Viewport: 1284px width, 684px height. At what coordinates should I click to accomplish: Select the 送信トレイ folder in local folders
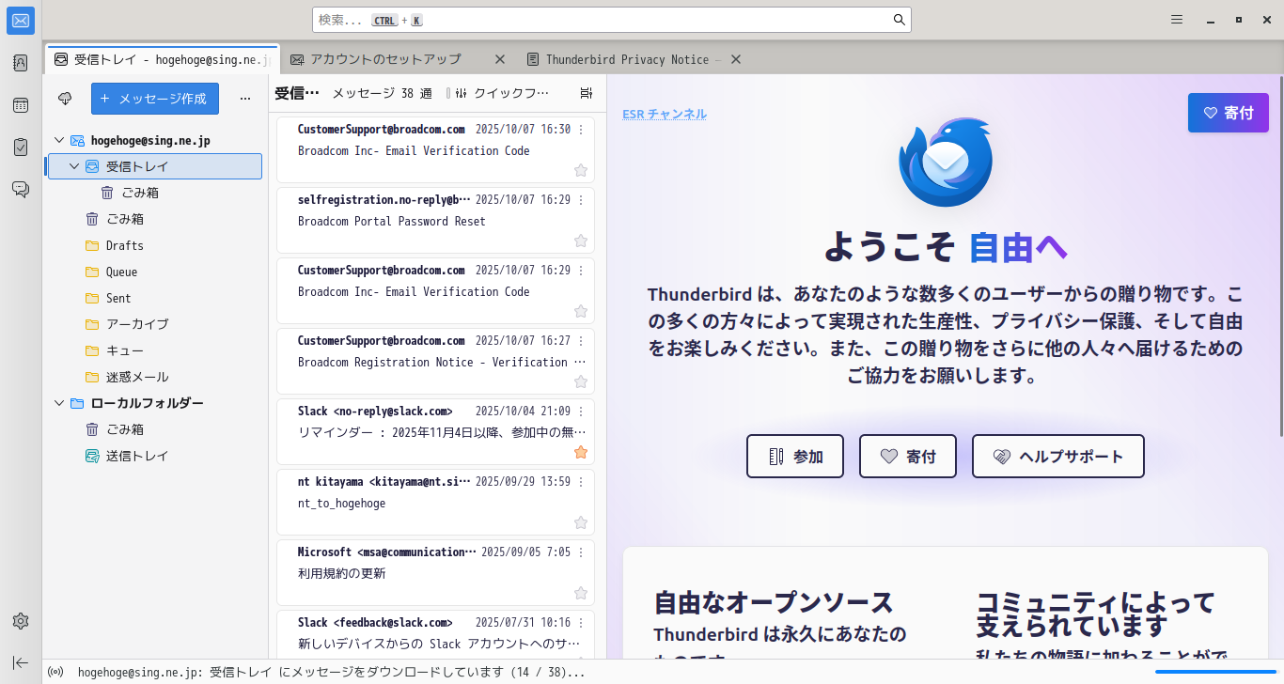(x=153, y=456)
